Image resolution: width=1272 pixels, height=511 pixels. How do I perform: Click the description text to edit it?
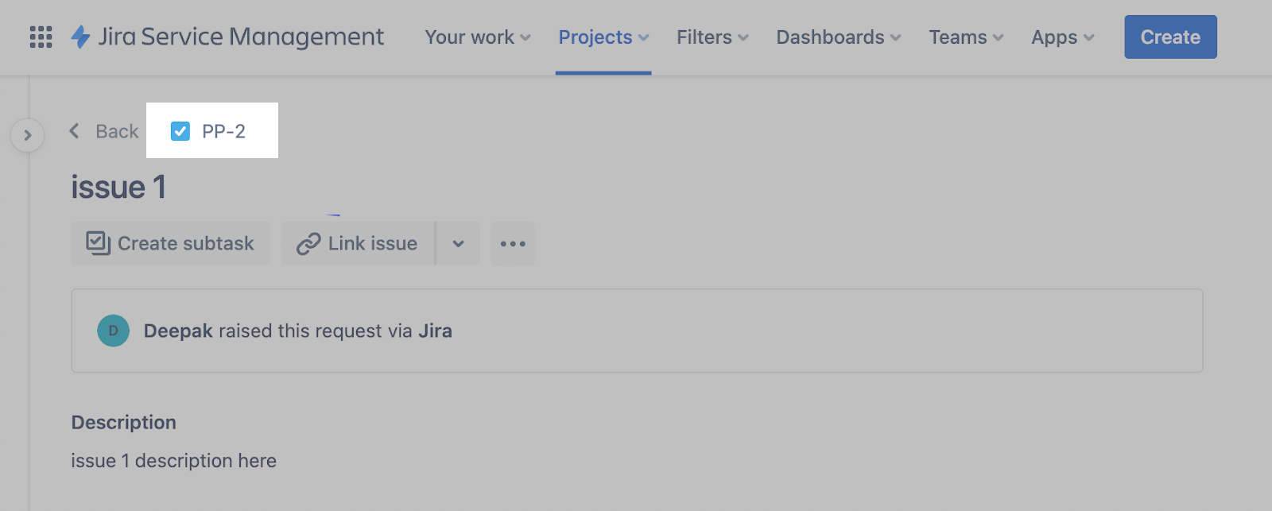[173, 461]
